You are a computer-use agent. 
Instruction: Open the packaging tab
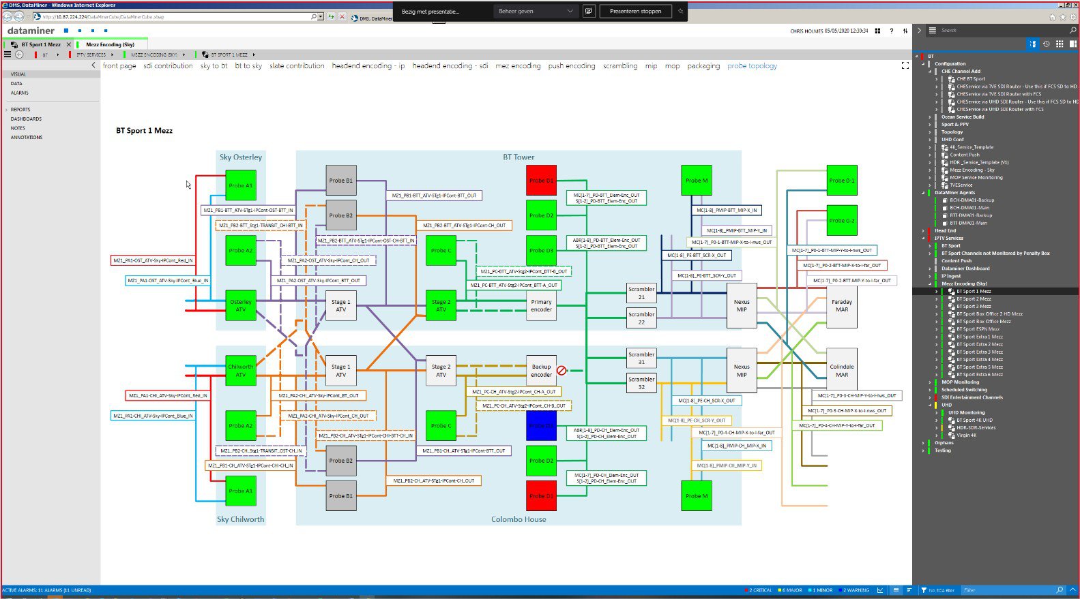[x=703, y=66]
